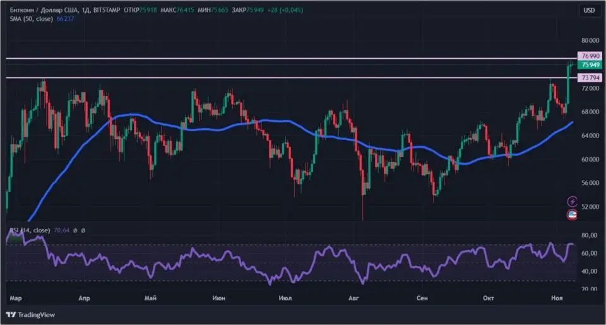Click the RSI value 70.64 in legend
The width and height of the screenshot is (606, 325).
(64, 231)
